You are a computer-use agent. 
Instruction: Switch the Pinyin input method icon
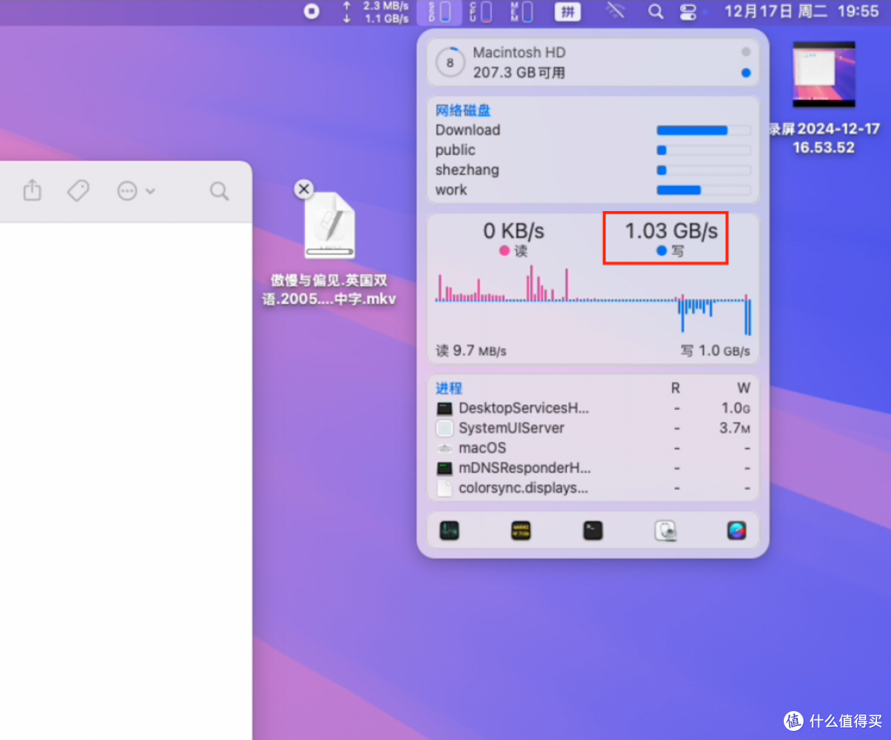(568, 12)
